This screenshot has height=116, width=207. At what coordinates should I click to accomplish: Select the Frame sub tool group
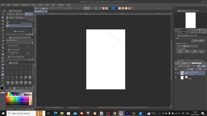(20, 14)
